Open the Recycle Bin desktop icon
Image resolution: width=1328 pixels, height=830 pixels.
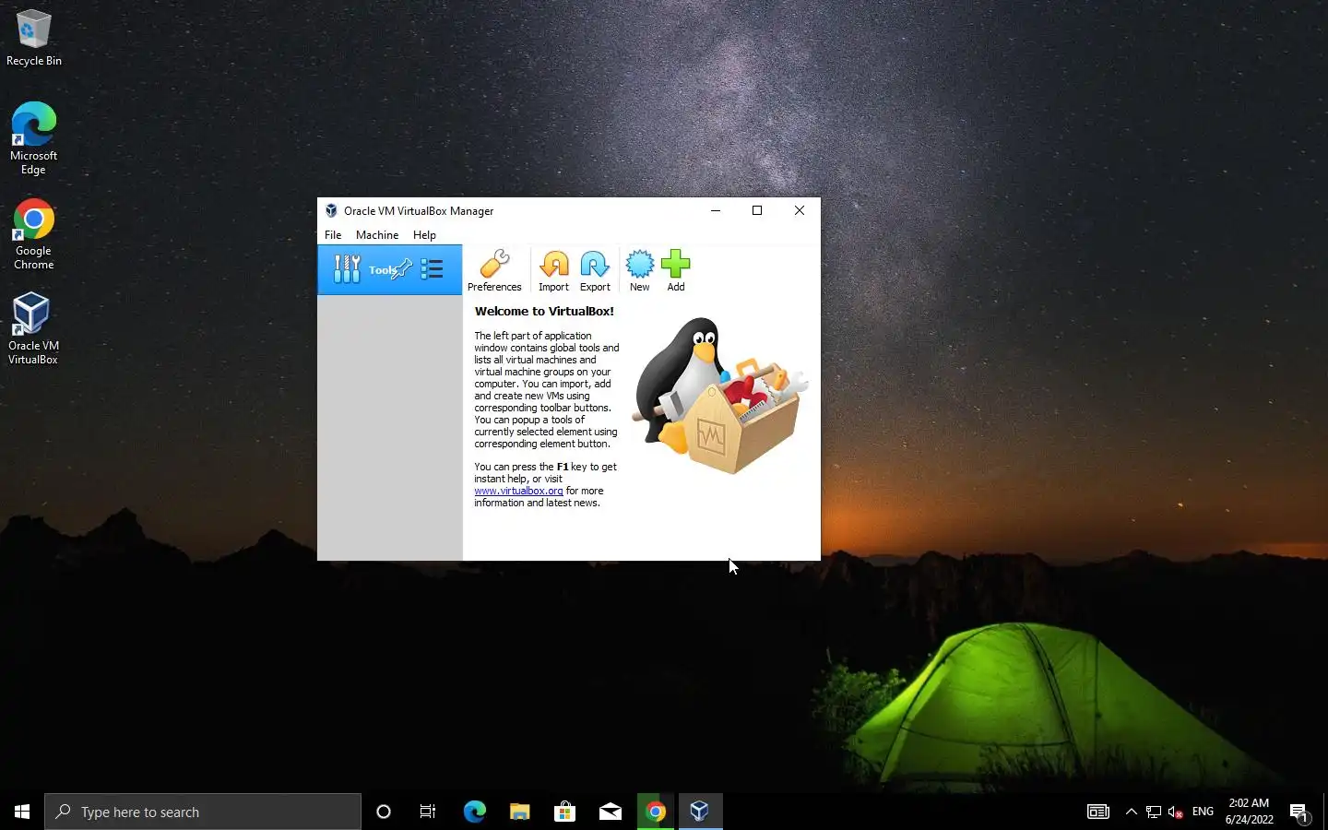pyautogui.click(x=34, y=38)
